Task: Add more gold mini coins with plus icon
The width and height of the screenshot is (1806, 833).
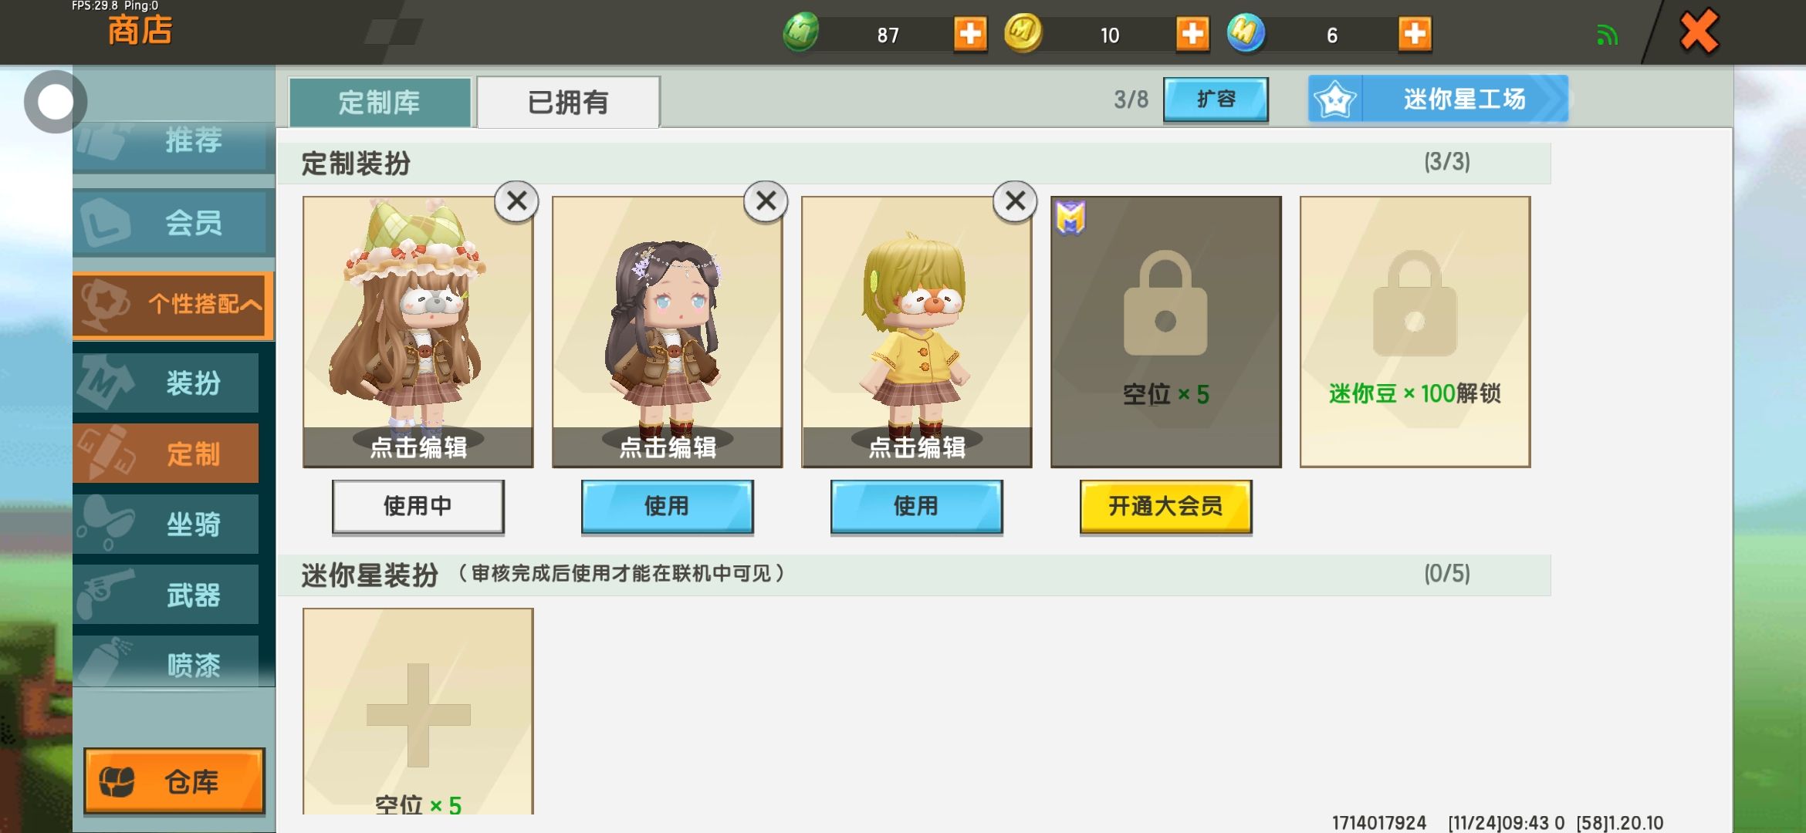Action: (x=1192, y=34)
